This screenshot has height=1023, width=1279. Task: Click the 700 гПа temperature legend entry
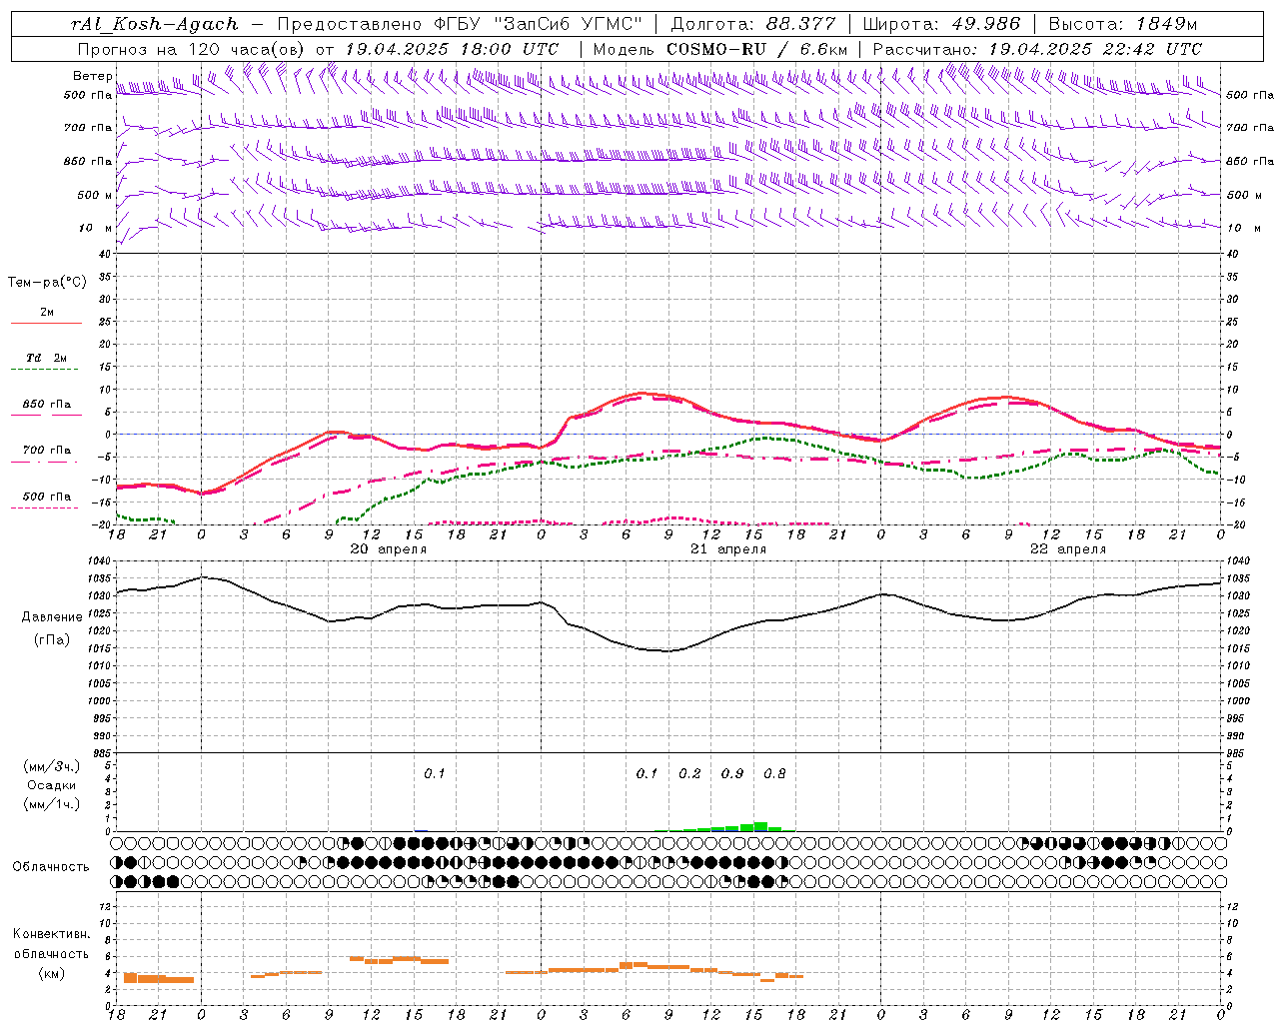pos(47,451)
